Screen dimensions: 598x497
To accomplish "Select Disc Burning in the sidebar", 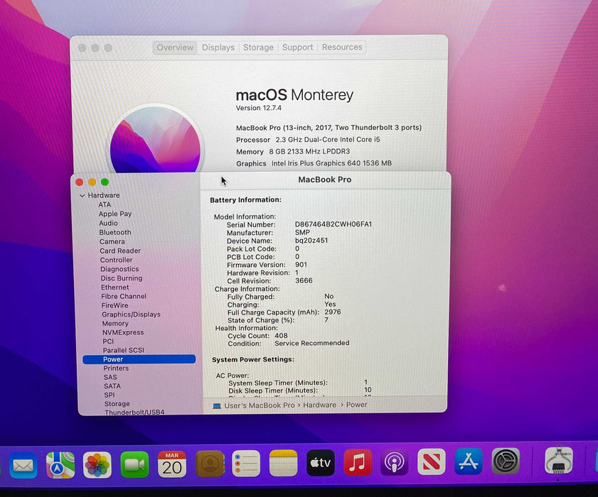I will point(122,278).
